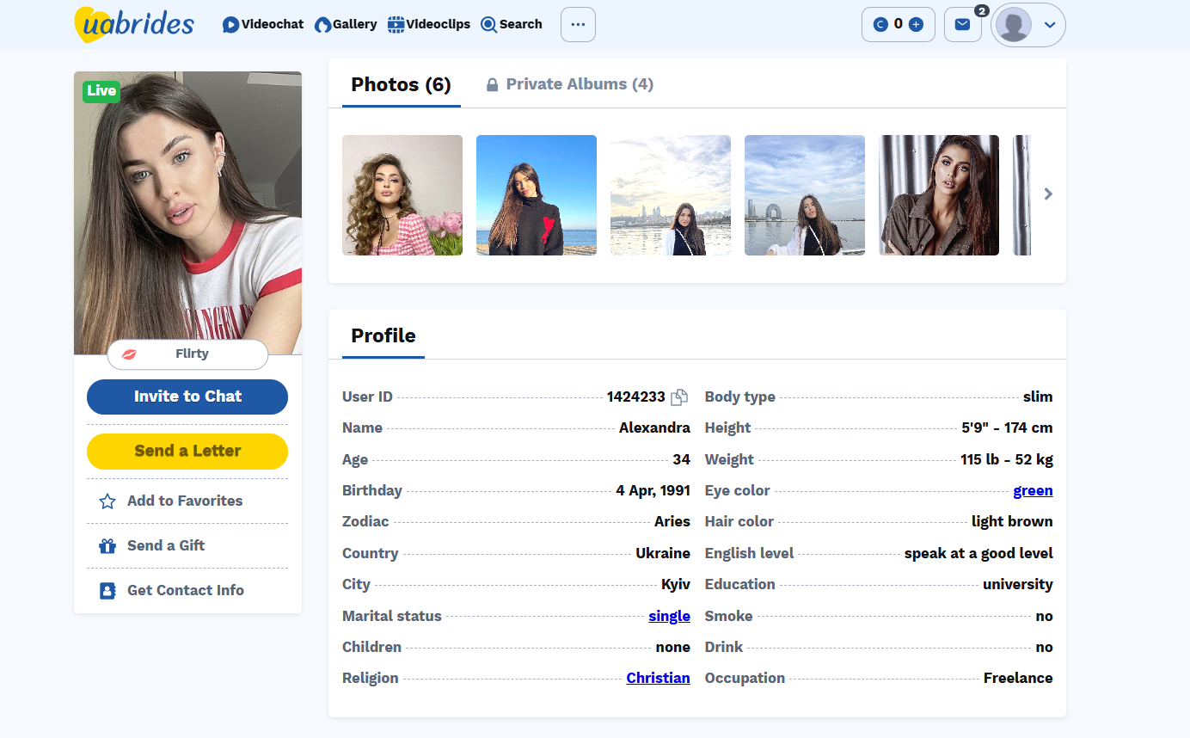
Task: Open the Videochat section
Action: click(x=262, y=24)
